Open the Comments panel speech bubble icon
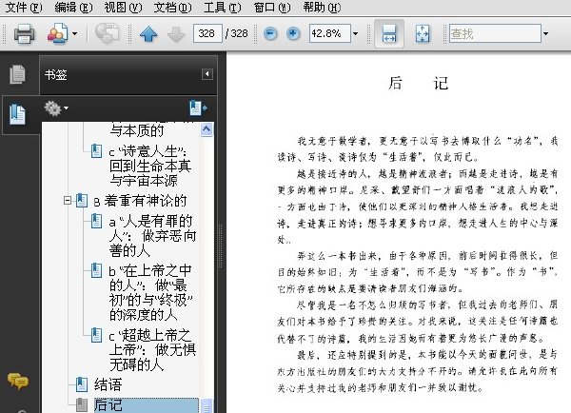The image size is (571, 413). 17,381
